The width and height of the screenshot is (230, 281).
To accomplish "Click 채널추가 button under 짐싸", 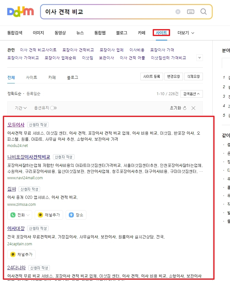I will pos(49,215).
